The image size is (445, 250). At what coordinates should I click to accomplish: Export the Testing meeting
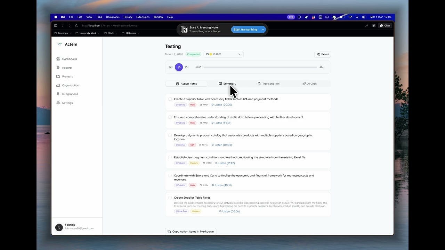click(x=323, y=54)
